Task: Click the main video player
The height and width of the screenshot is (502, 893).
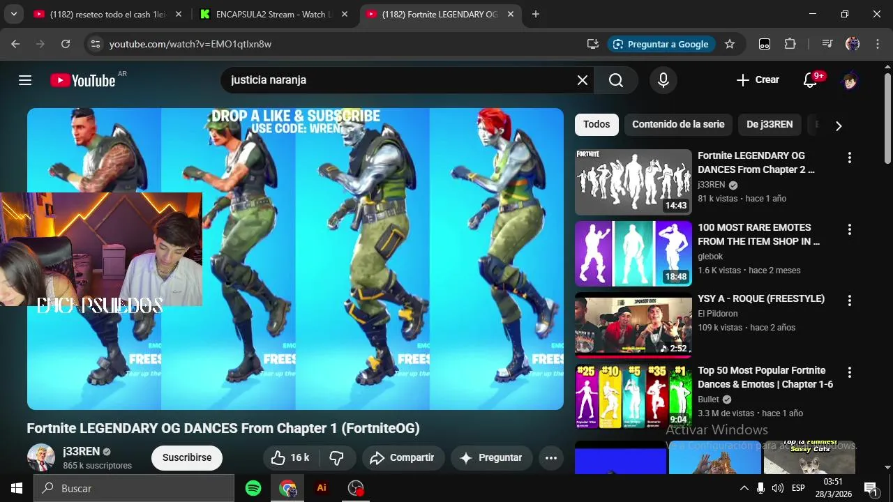Action: (295, 259)
